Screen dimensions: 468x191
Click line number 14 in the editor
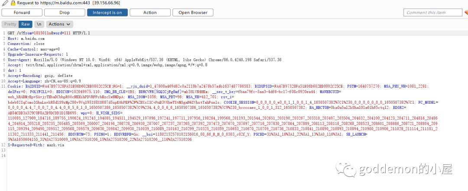tap(3, 156)
